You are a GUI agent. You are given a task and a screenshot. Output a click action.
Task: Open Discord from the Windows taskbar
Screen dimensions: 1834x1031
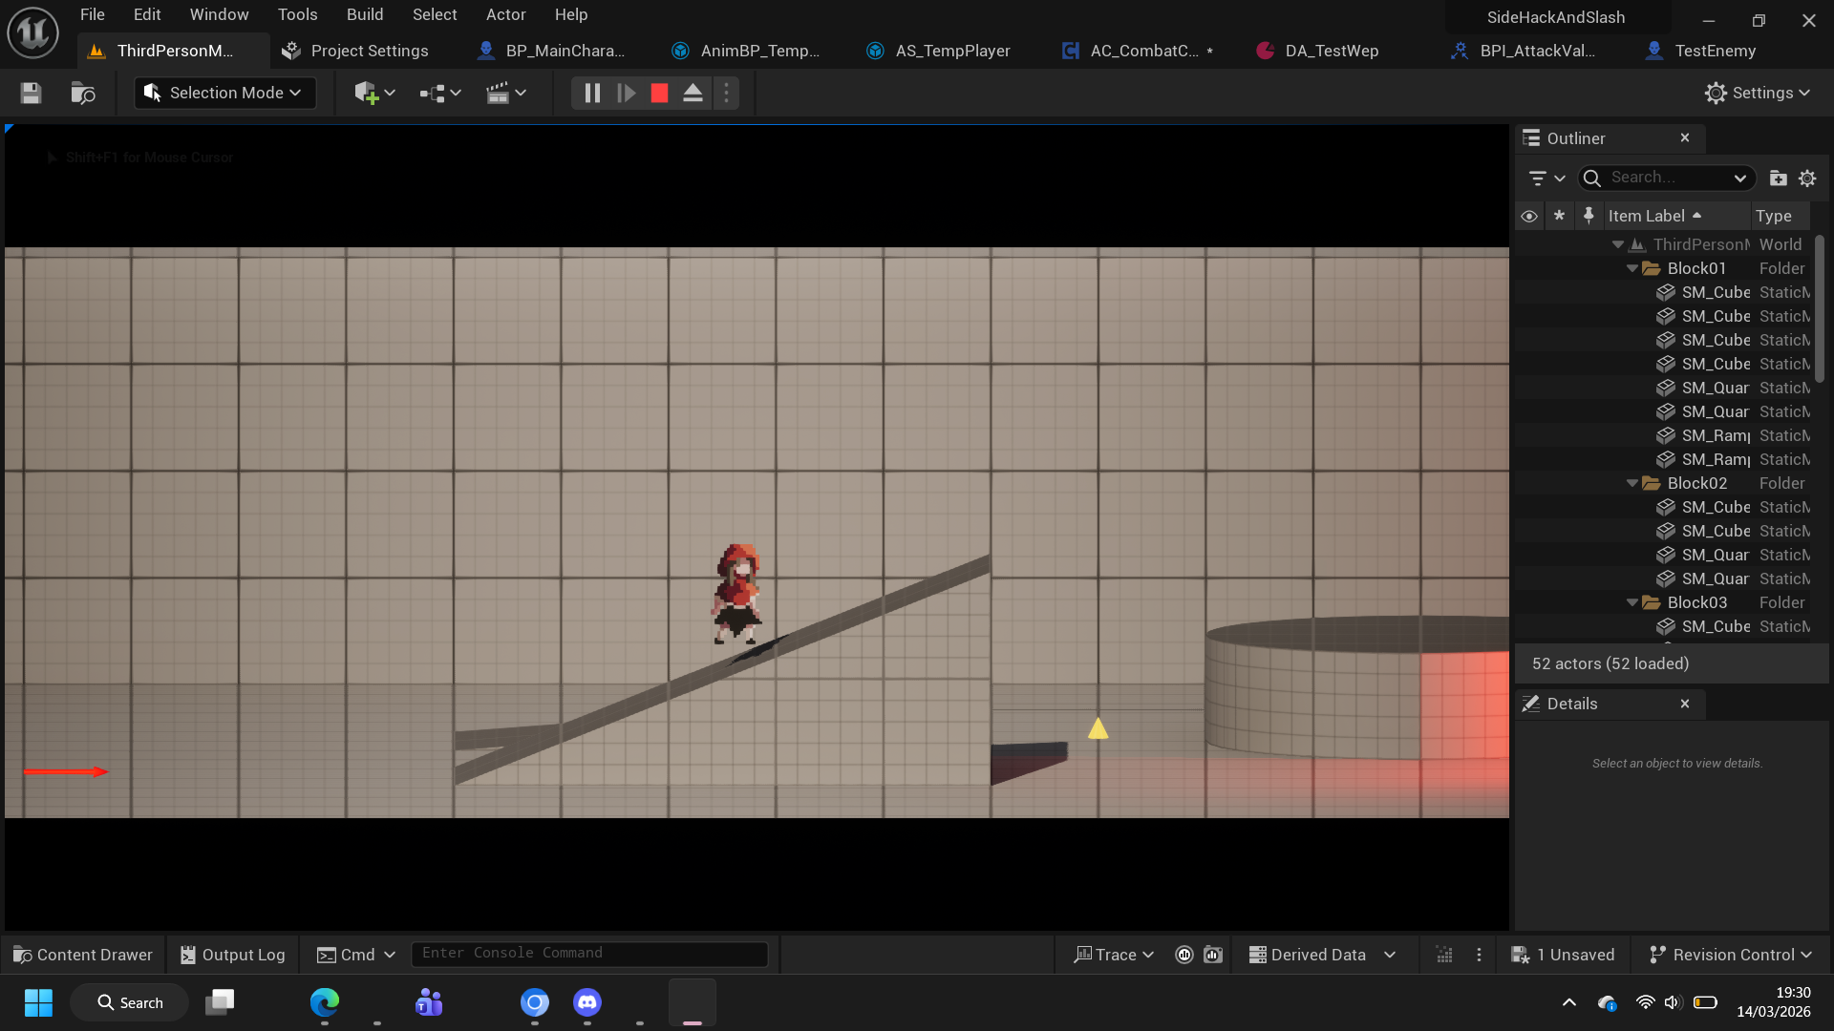point(586,1002)
